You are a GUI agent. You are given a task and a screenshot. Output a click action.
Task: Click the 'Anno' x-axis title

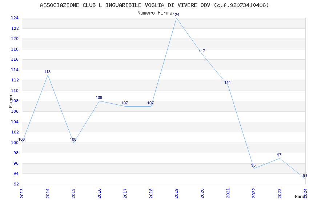point(300,196)
